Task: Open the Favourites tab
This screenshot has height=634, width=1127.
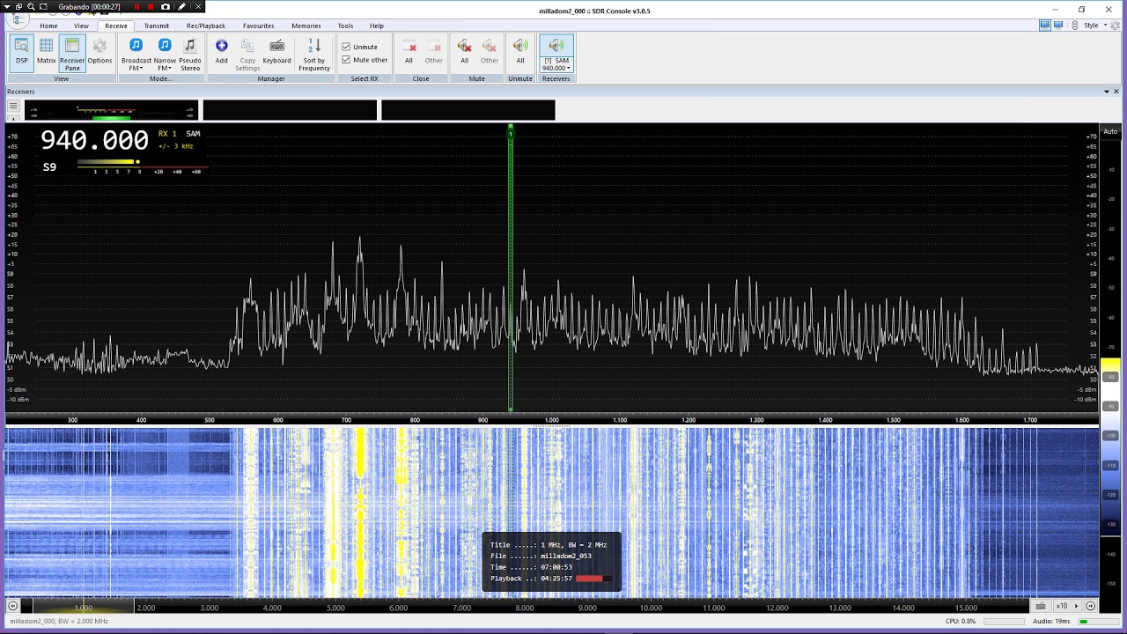Action: [258, 26]
